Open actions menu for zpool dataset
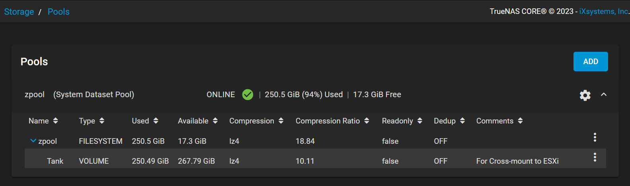 (x=595, y=137)
